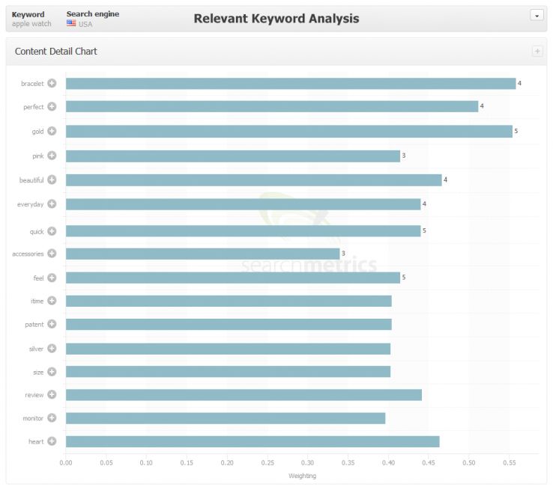Screen dimensions: 553x490
Task: Click plus icon next to bracelet
Action: (52, 83)
